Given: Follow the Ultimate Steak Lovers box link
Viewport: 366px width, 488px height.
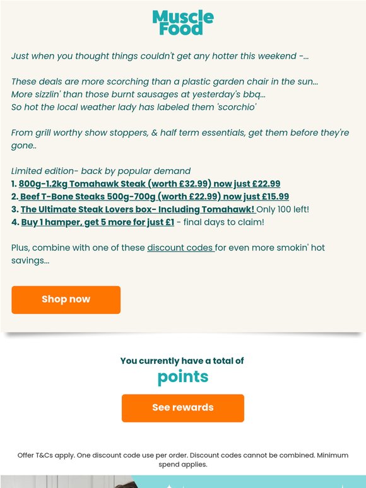Looking at the screenshot, I should 138,209.
